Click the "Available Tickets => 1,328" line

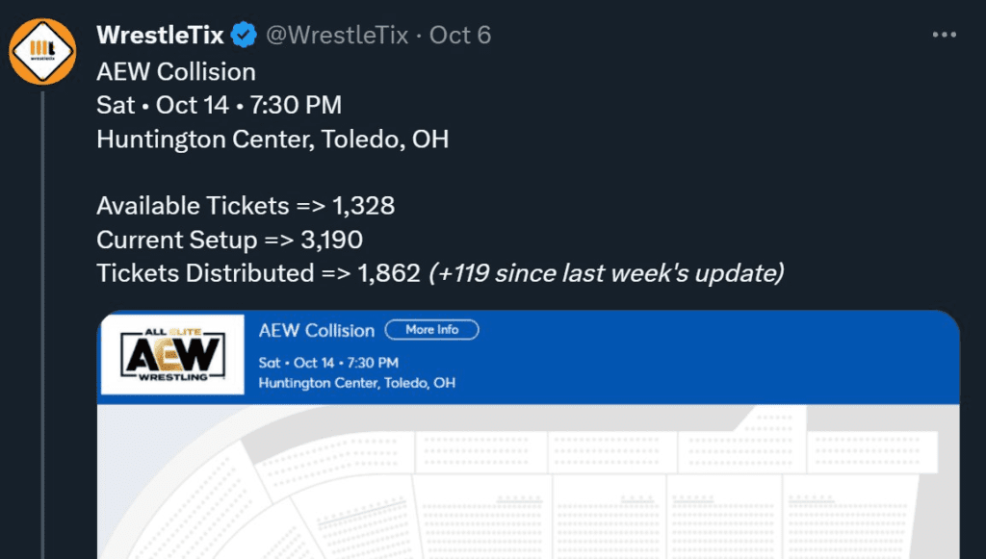(246, 206)
